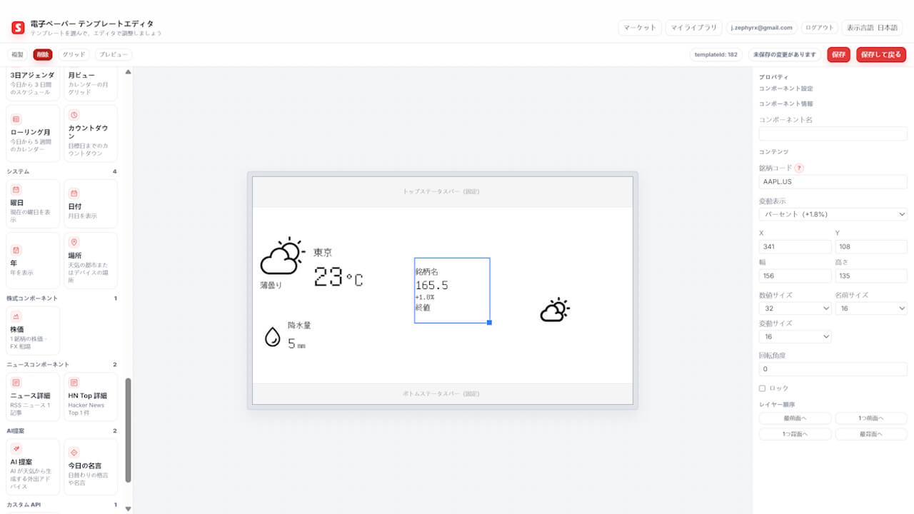This screenshot has width=914, height=514.
Task: Select the large weather cloud-sun icon on canvas
Action: pos(283,256)
